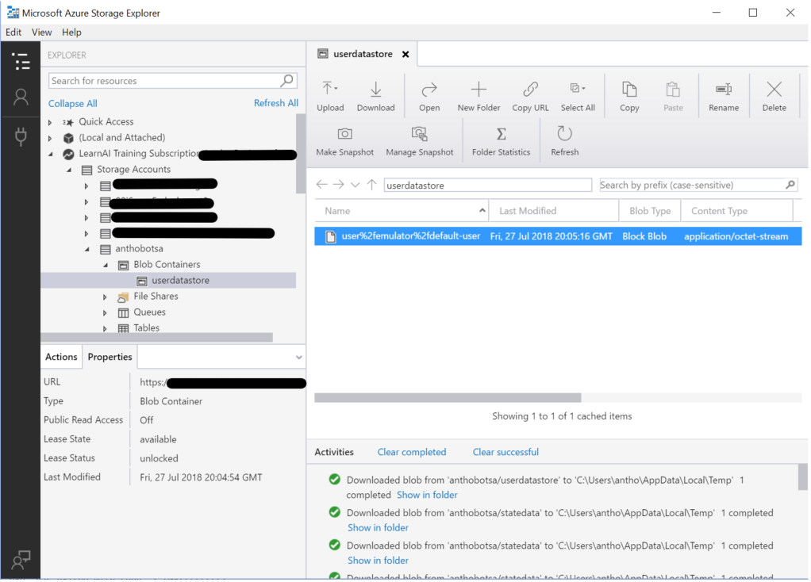Expand the Tables node

105,329
